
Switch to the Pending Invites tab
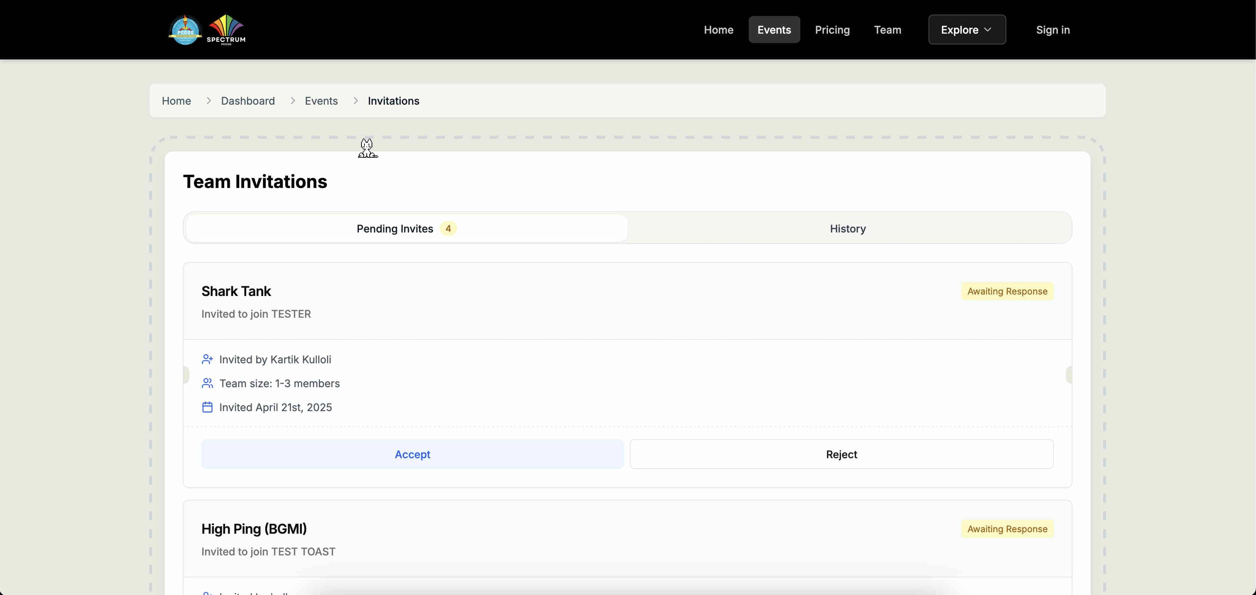(x=406, y=229)
